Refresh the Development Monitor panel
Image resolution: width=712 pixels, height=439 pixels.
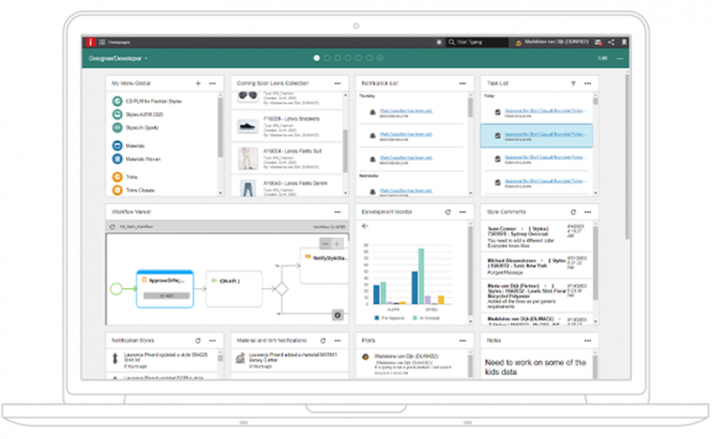click(x=448, y=212)
